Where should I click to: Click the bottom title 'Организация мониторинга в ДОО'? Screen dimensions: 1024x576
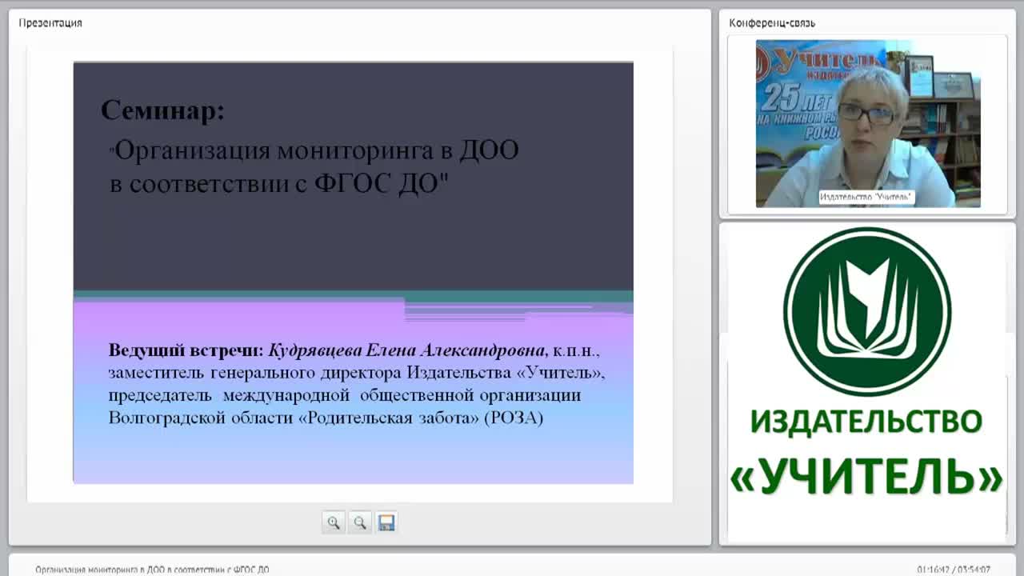coord(152,570)
